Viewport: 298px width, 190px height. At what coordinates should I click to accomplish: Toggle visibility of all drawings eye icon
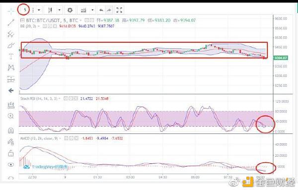(x=11, y=165)
